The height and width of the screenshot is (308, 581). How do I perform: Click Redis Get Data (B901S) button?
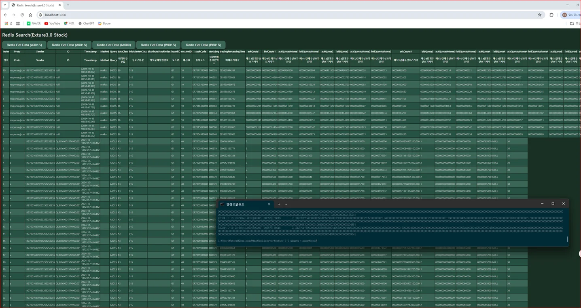(x=159, y=45)
